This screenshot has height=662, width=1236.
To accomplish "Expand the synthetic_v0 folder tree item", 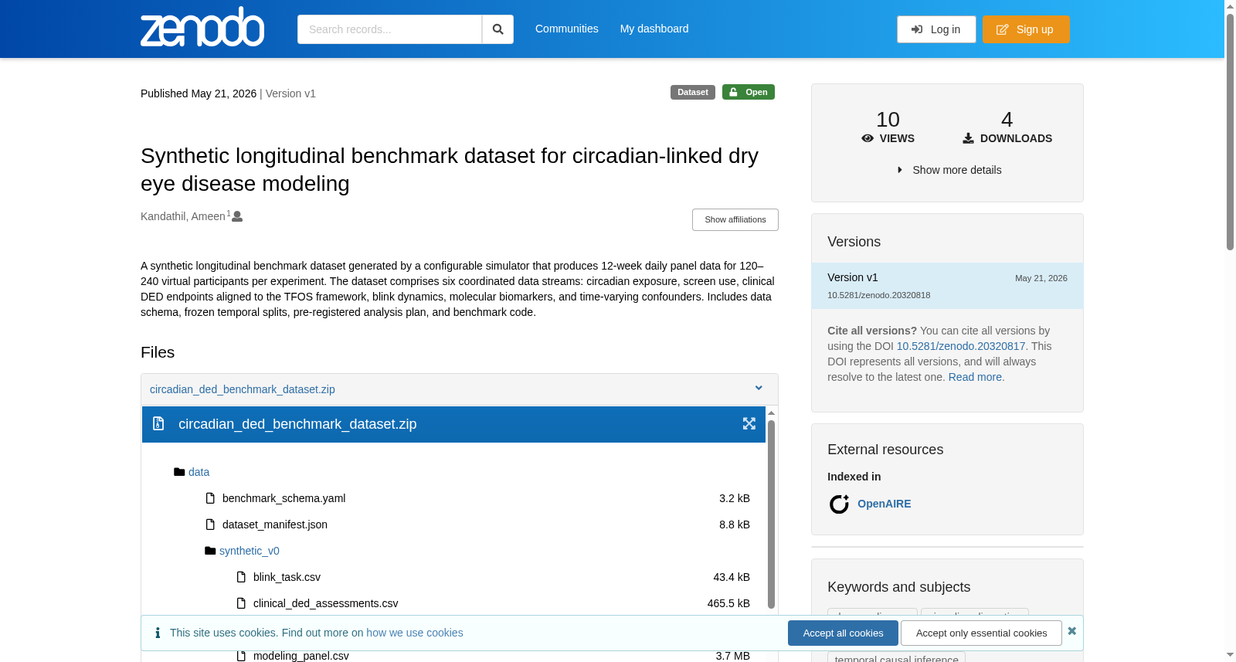I will click(x=249, y=551).
